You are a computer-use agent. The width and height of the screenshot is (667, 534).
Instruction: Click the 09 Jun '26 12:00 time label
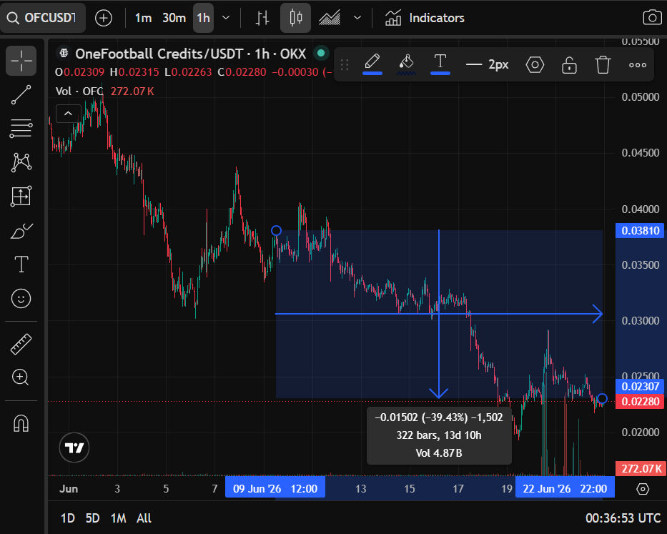275,489
